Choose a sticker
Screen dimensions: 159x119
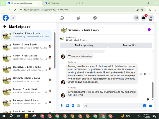coord(73,106)
